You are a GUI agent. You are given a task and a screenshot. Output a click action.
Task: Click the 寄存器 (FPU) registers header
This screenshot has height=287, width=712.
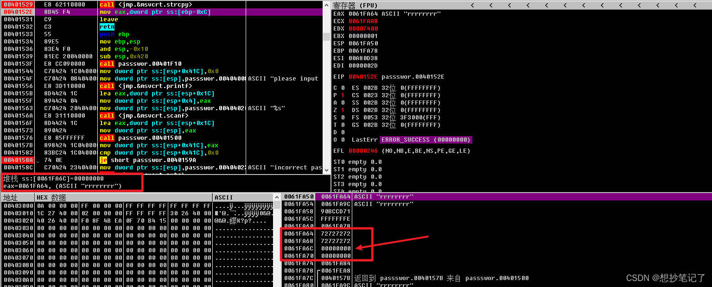click(356, 5)
